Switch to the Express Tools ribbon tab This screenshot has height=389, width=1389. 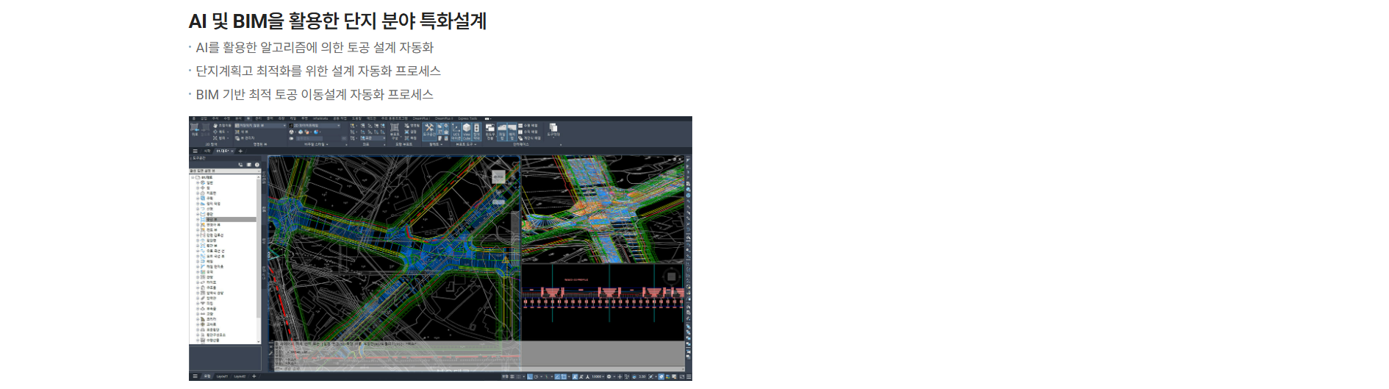coord(467,118)
